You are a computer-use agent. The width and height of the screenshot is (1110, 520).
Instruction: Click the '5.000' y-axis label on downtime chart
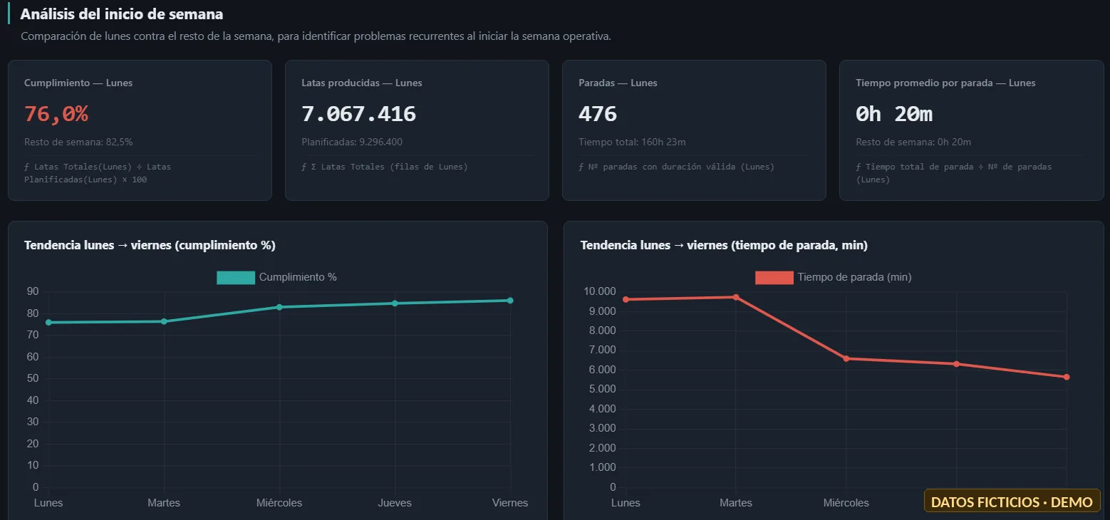point(602,390)
